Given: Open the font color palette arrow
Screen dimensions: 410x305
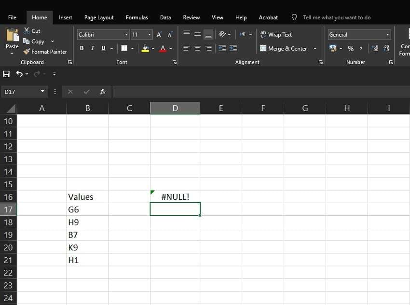Looking at the screenshot, I should tap(171, 48).
